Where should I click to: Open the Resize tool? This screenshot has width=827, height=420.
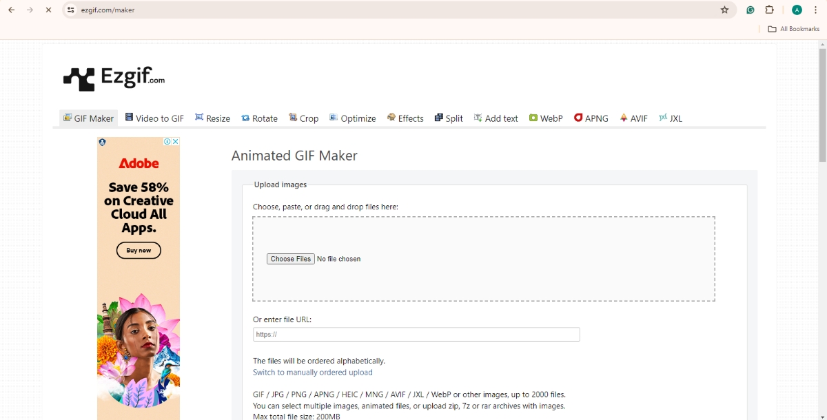click(x=212, y=118)
